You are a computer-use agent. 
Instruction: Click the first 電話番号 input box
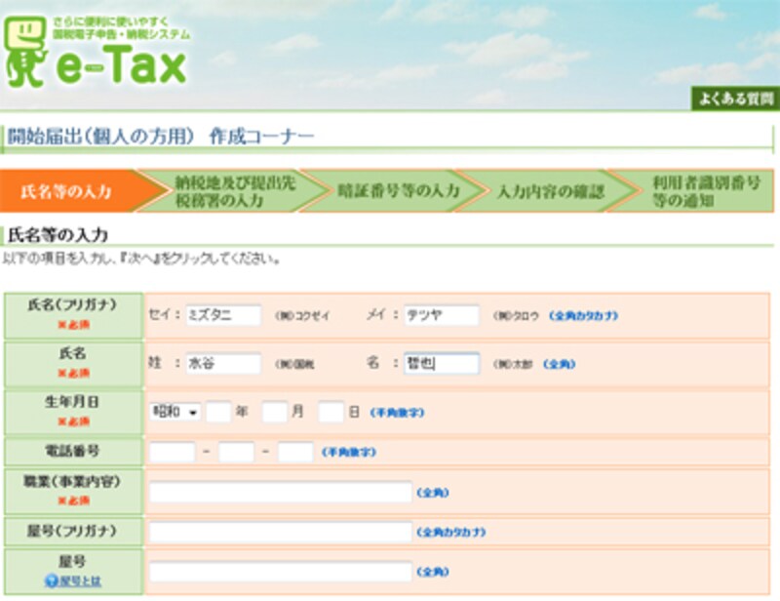click(x=173, y=453)
